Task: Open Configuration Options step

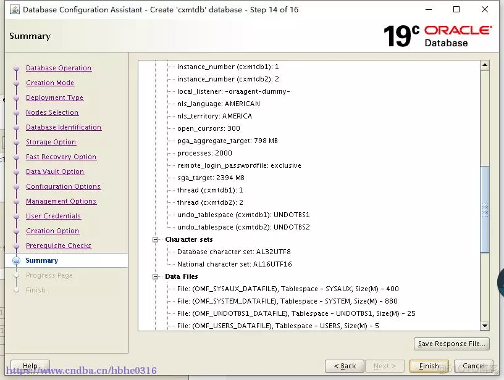Action: coord(64,186)
